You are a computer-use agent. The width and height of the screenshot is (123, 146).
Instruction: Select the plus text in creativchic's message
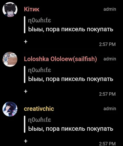tap(26, 141)
